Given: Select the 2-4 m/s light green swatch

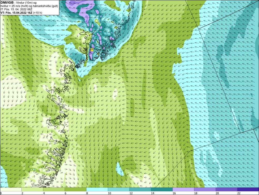Looking at the screenshot, I should [x=32, y=189].
